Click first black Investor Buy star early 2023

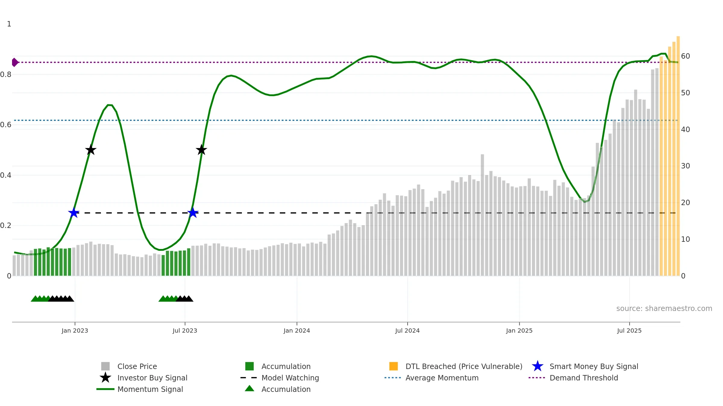pos(91,150)
